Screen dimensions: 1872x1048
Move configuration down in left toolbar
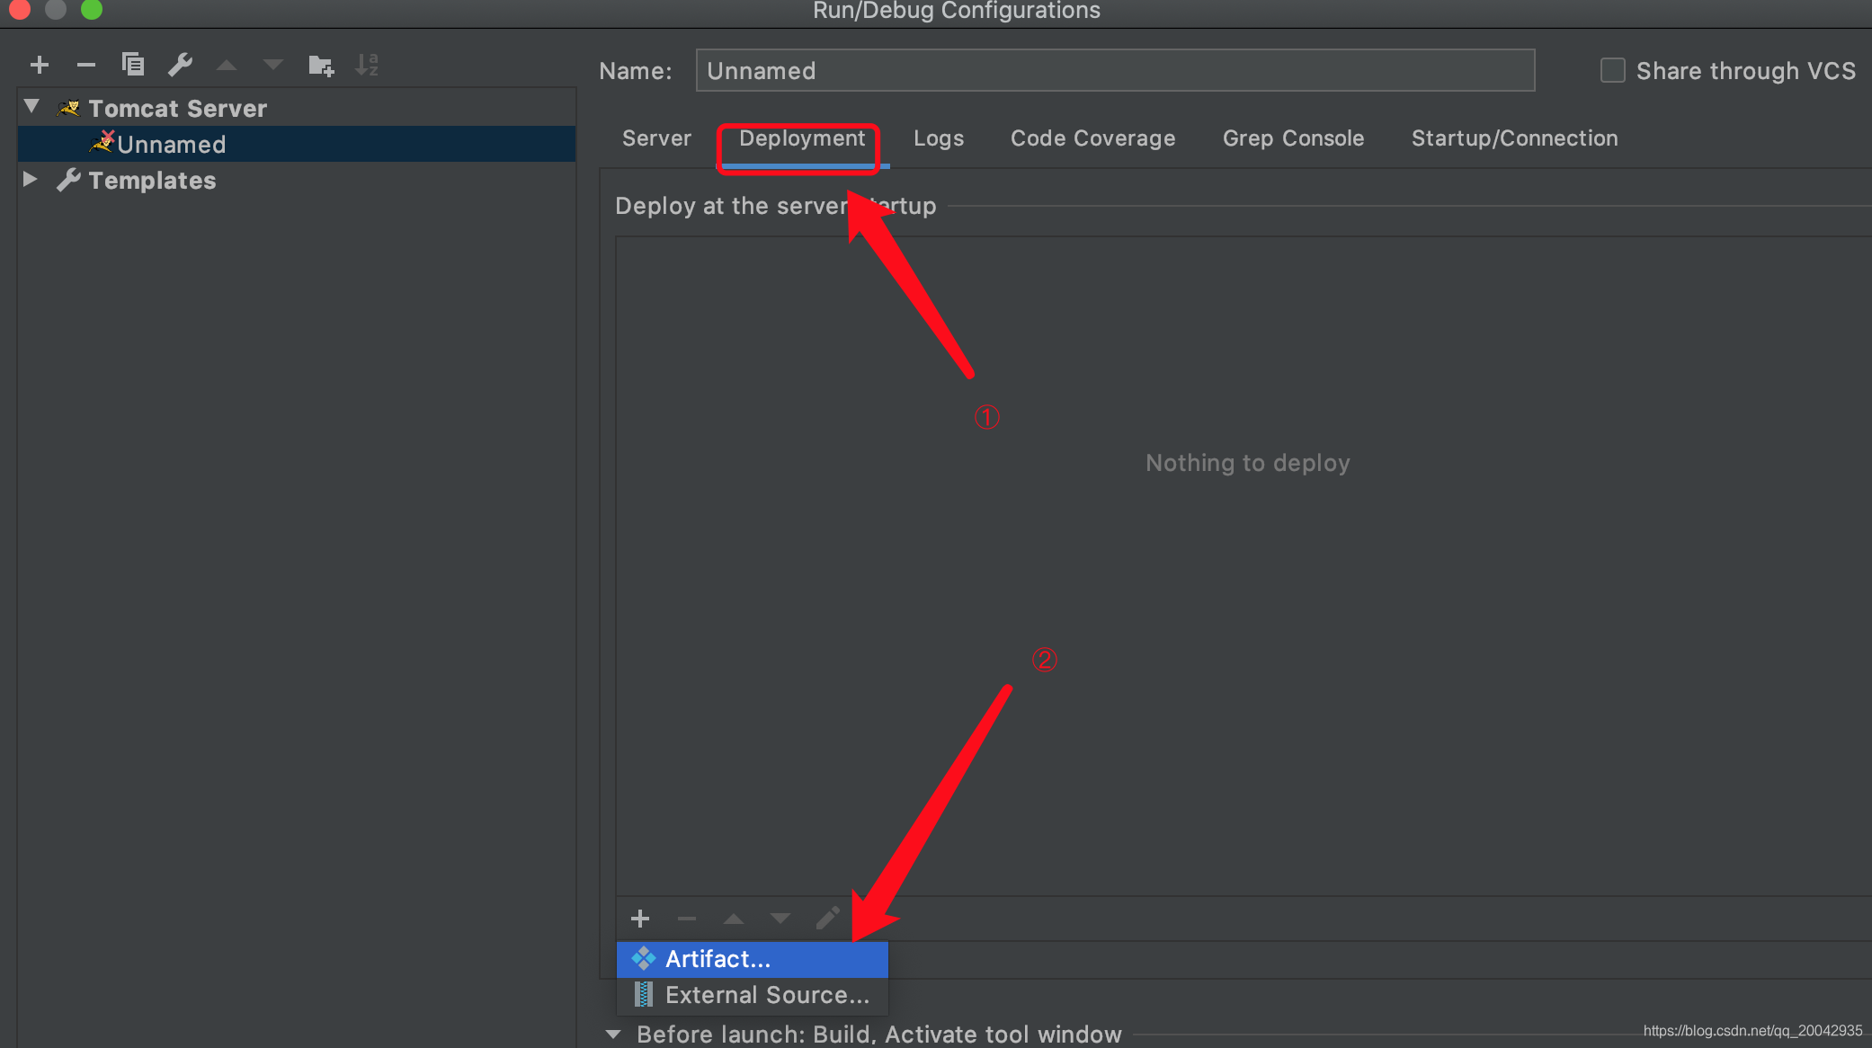(x=273, y=65)
